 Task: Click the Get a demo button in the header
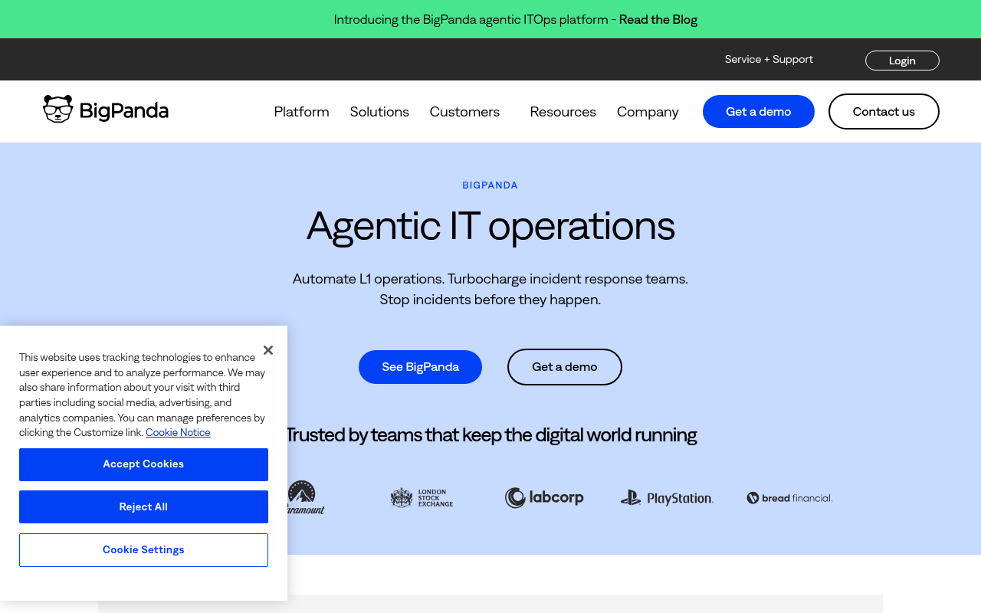pyautogui.click(x=758, y=111)
